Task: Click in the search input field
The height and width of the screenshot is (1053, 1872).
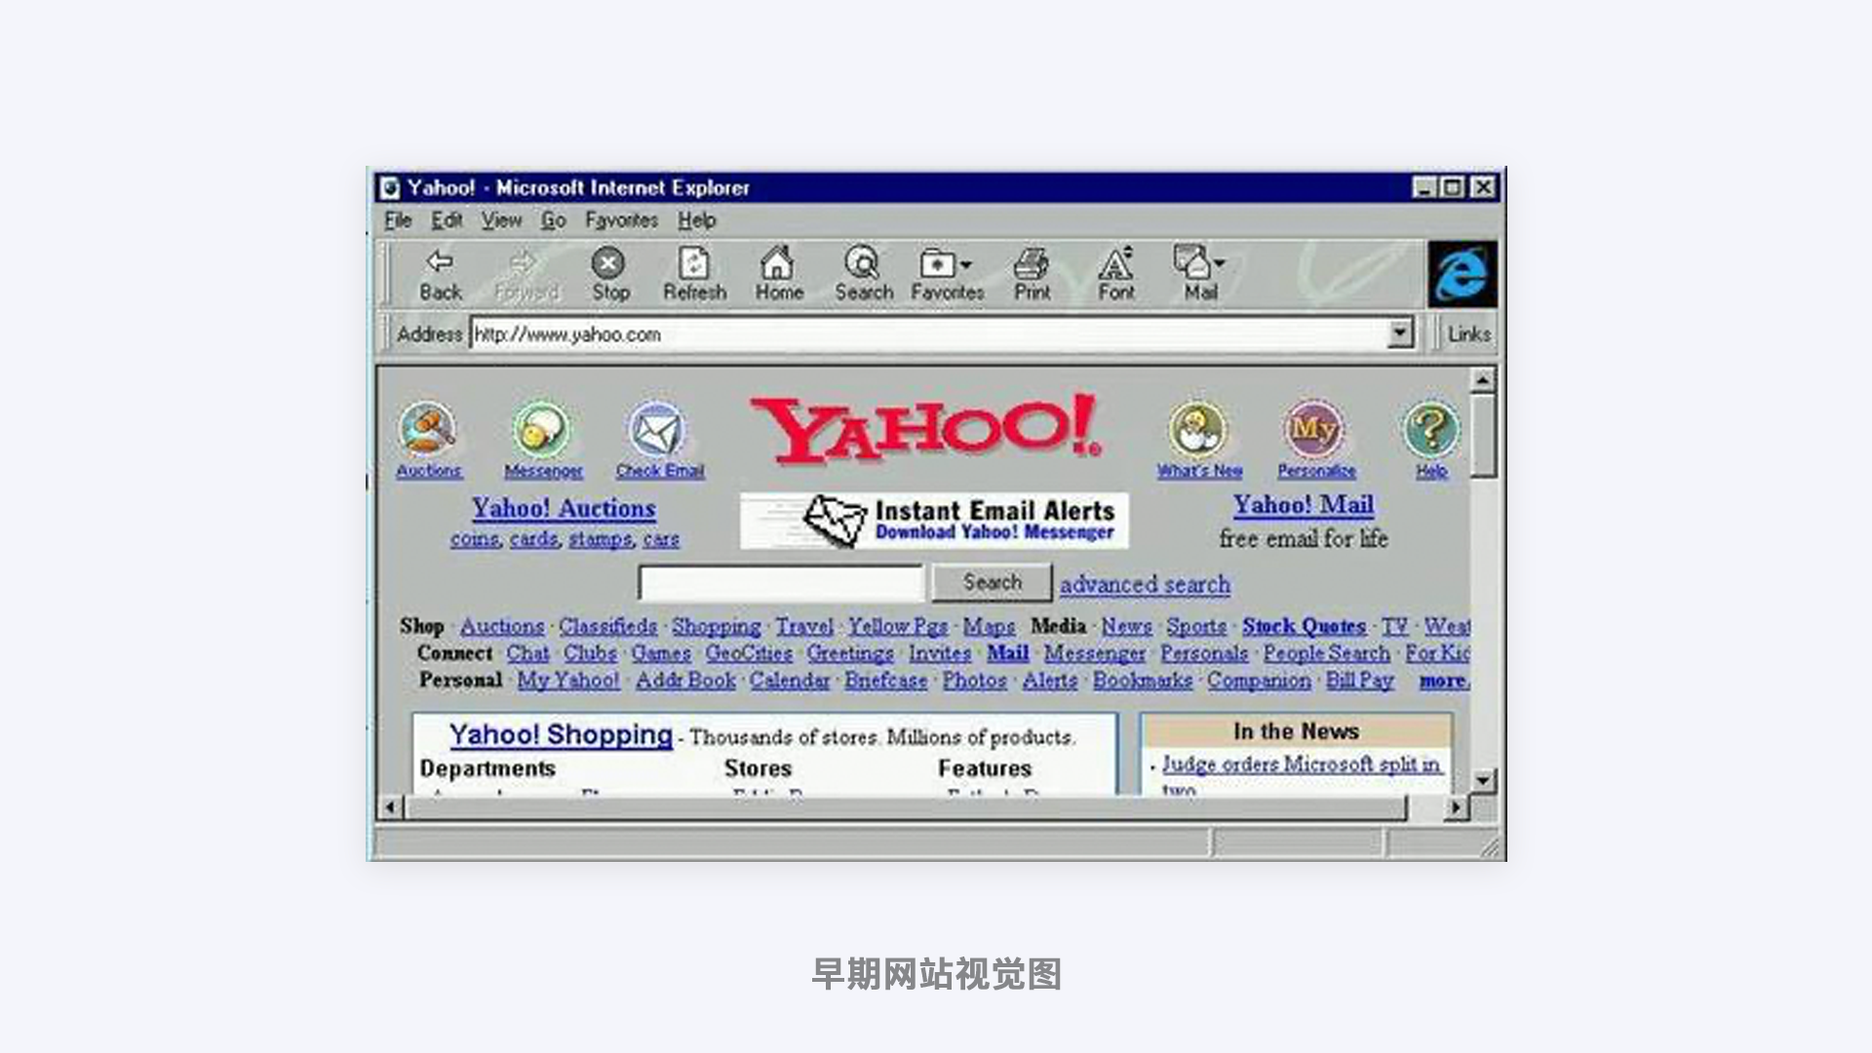Action: 784,582
